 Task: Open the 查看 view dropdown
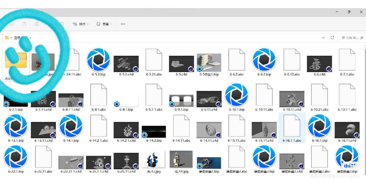(104, 24)
